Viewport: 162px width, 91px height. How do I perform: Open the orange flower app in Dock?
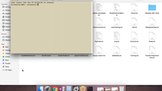[83, 89]
